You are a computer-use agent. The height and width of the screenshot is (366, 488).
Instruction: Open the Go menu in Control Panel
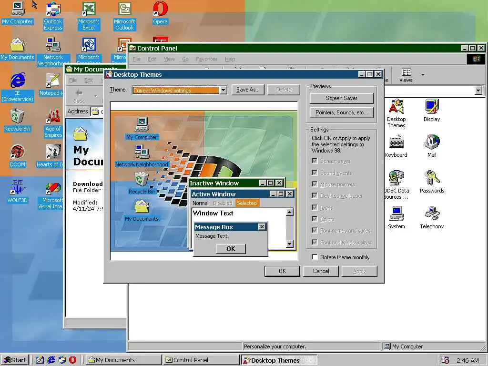(185, 59)
